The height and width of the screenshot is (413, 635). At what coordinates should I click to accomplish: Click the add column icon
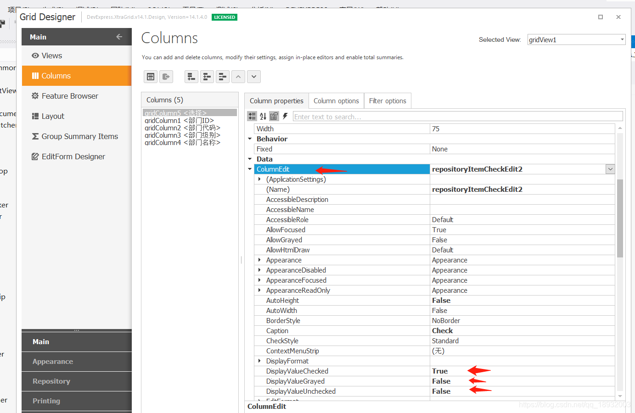[x=191, y=77]
